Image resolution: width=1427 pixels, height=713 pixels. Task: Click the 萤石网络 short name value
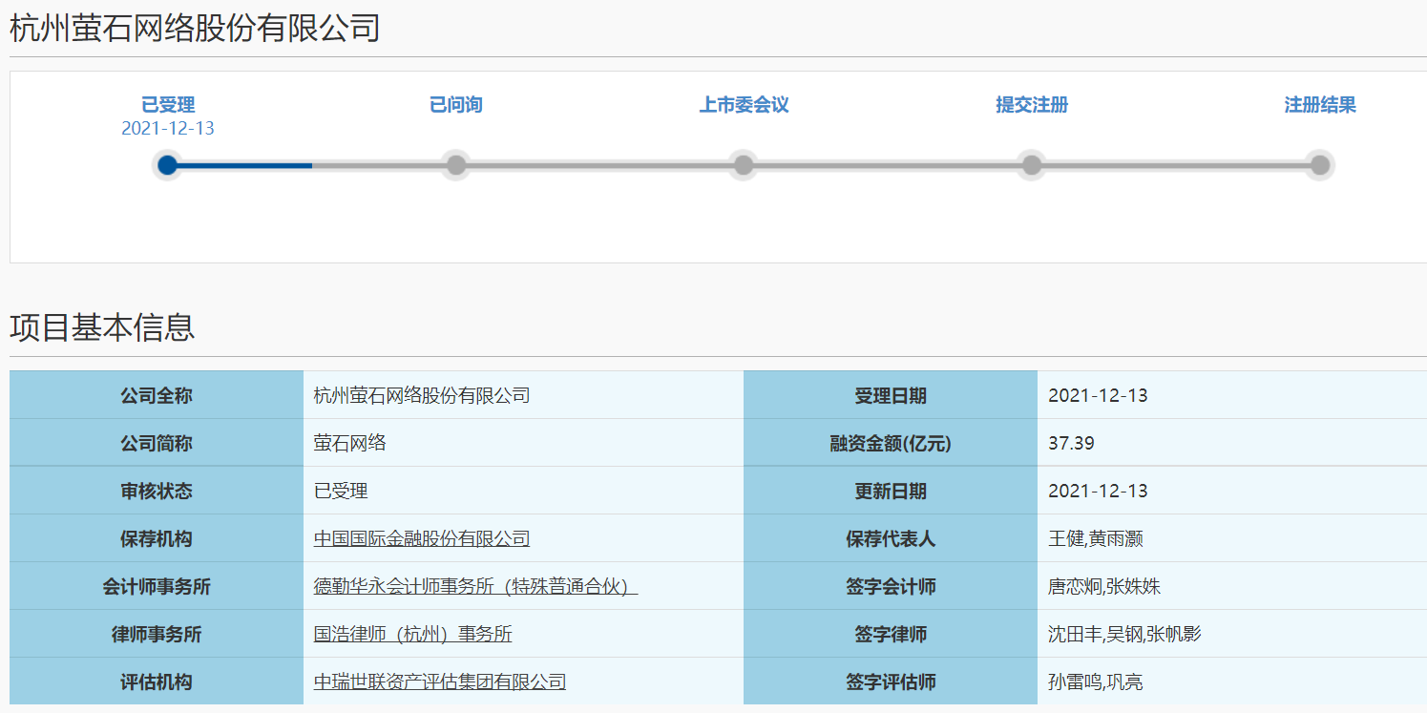[350, 443]
